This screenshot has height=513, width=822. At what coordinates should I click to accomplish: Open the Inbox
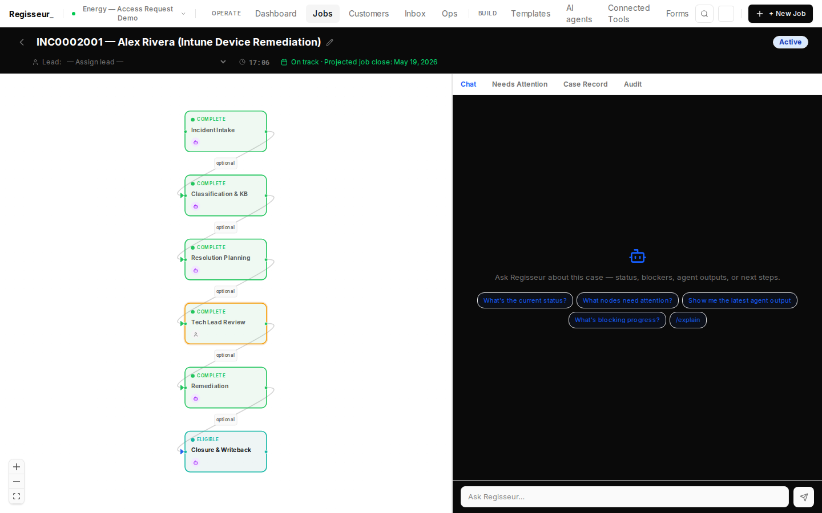[415, 14]
